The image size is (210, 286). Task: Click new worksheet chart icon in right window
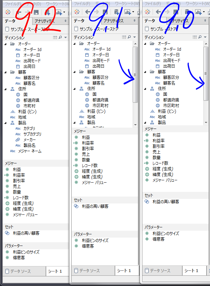198,12
